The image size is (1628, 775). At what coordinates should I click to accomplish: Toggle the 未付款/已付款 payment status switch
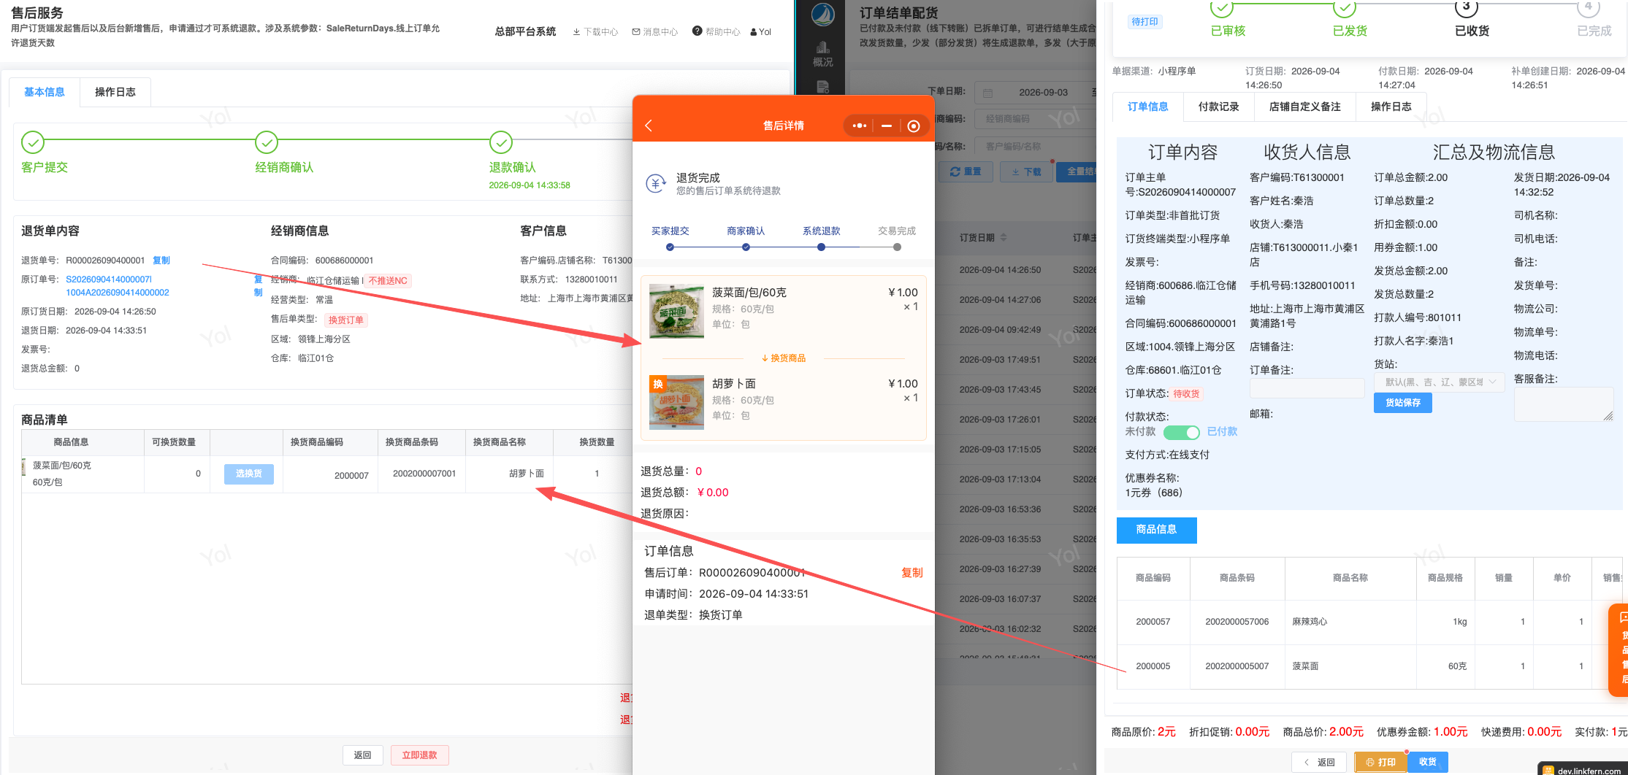(1181, 432)
